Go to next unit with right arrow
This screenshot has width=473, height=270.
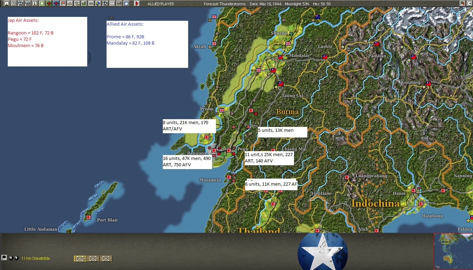pos(16,258)
